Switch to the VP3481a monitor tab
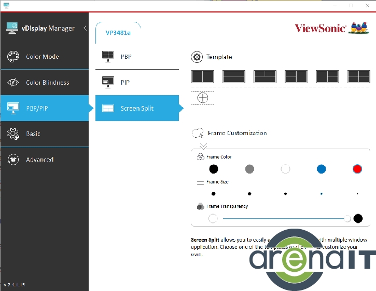 [118, 33]
